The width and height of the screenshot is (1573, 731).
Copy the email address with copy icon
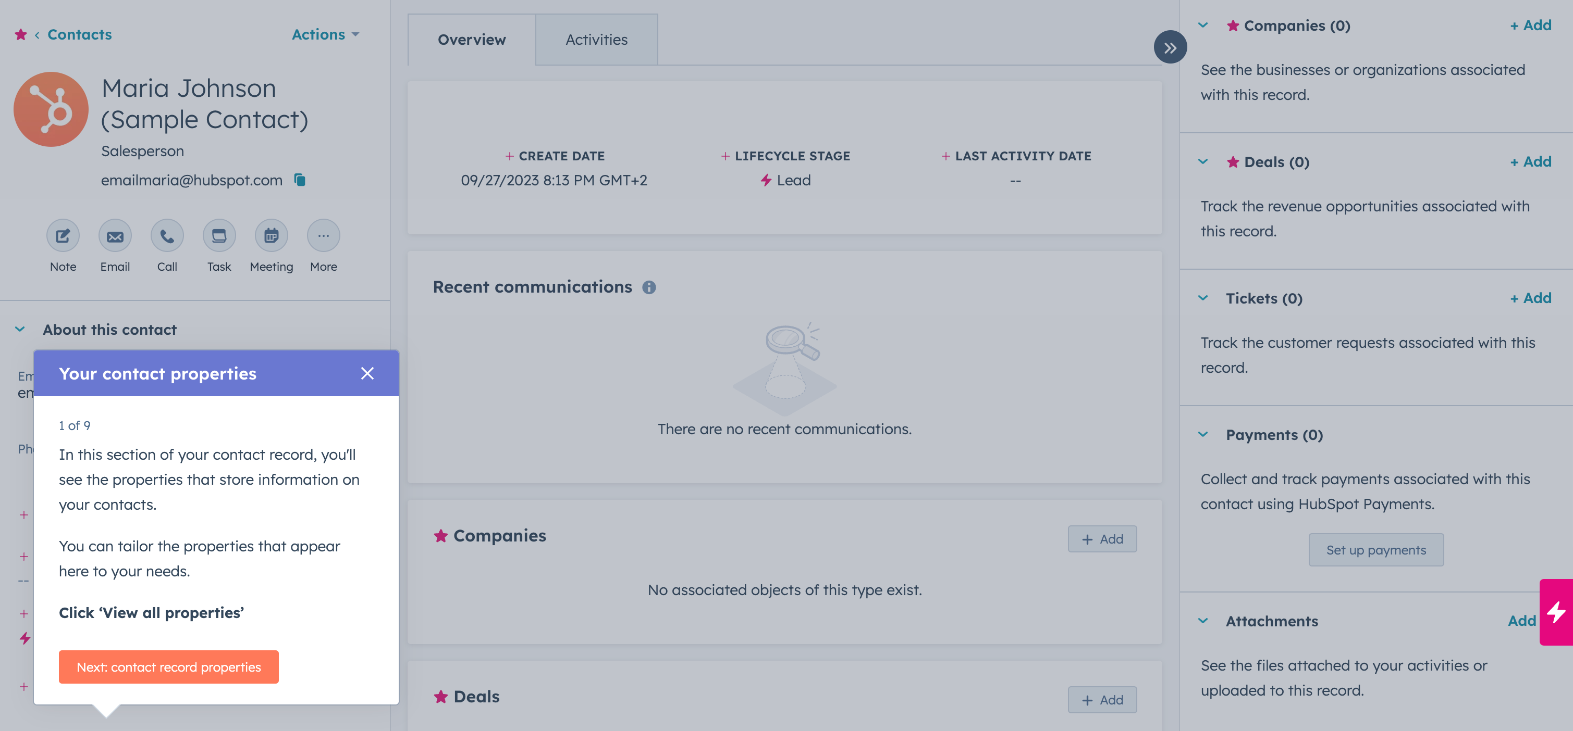(300, 180)
